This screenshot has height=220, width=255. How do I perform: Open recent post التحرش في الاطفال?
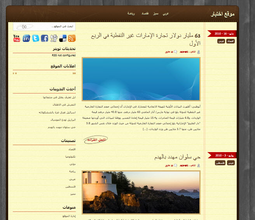[64, 105]
